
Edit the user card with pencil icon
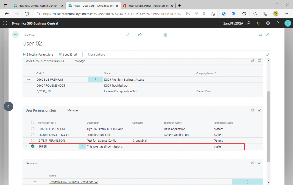(127, 35)
